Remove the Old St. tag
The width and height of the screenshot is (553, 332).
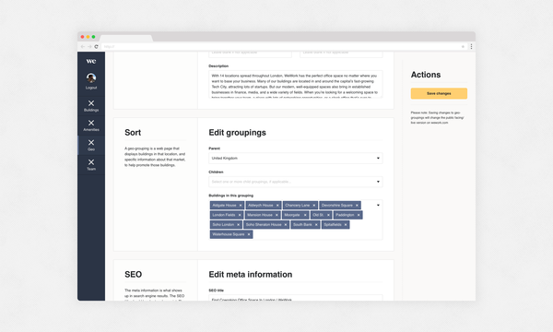pyautogui.click(x=328, y=215)
